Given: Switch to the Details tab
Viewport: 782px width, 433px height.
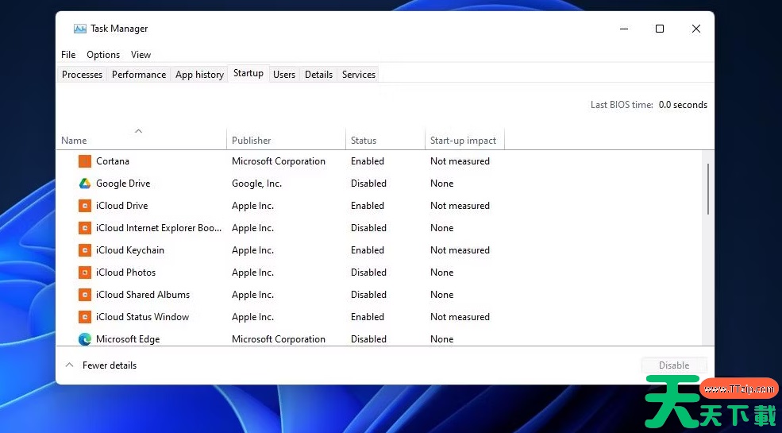Looking at the screenshot, I should coord(318,75).
